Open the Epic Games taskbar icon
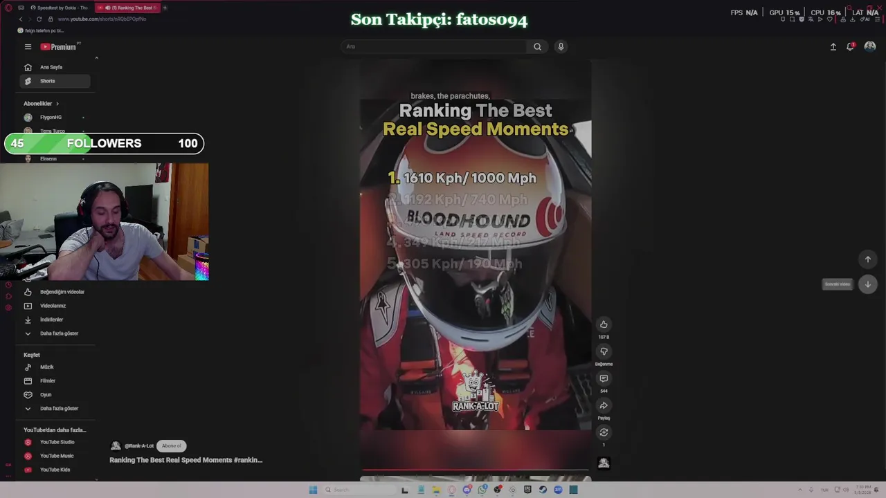This screenshot has width=886, height=498. point(527,490)
